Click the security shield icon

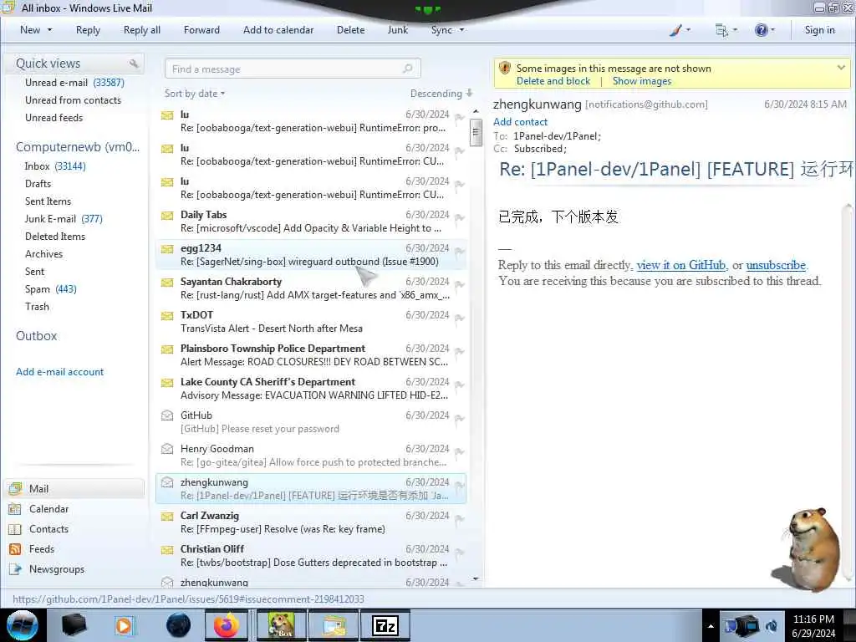pyautogui.click(x=504, y=69)
